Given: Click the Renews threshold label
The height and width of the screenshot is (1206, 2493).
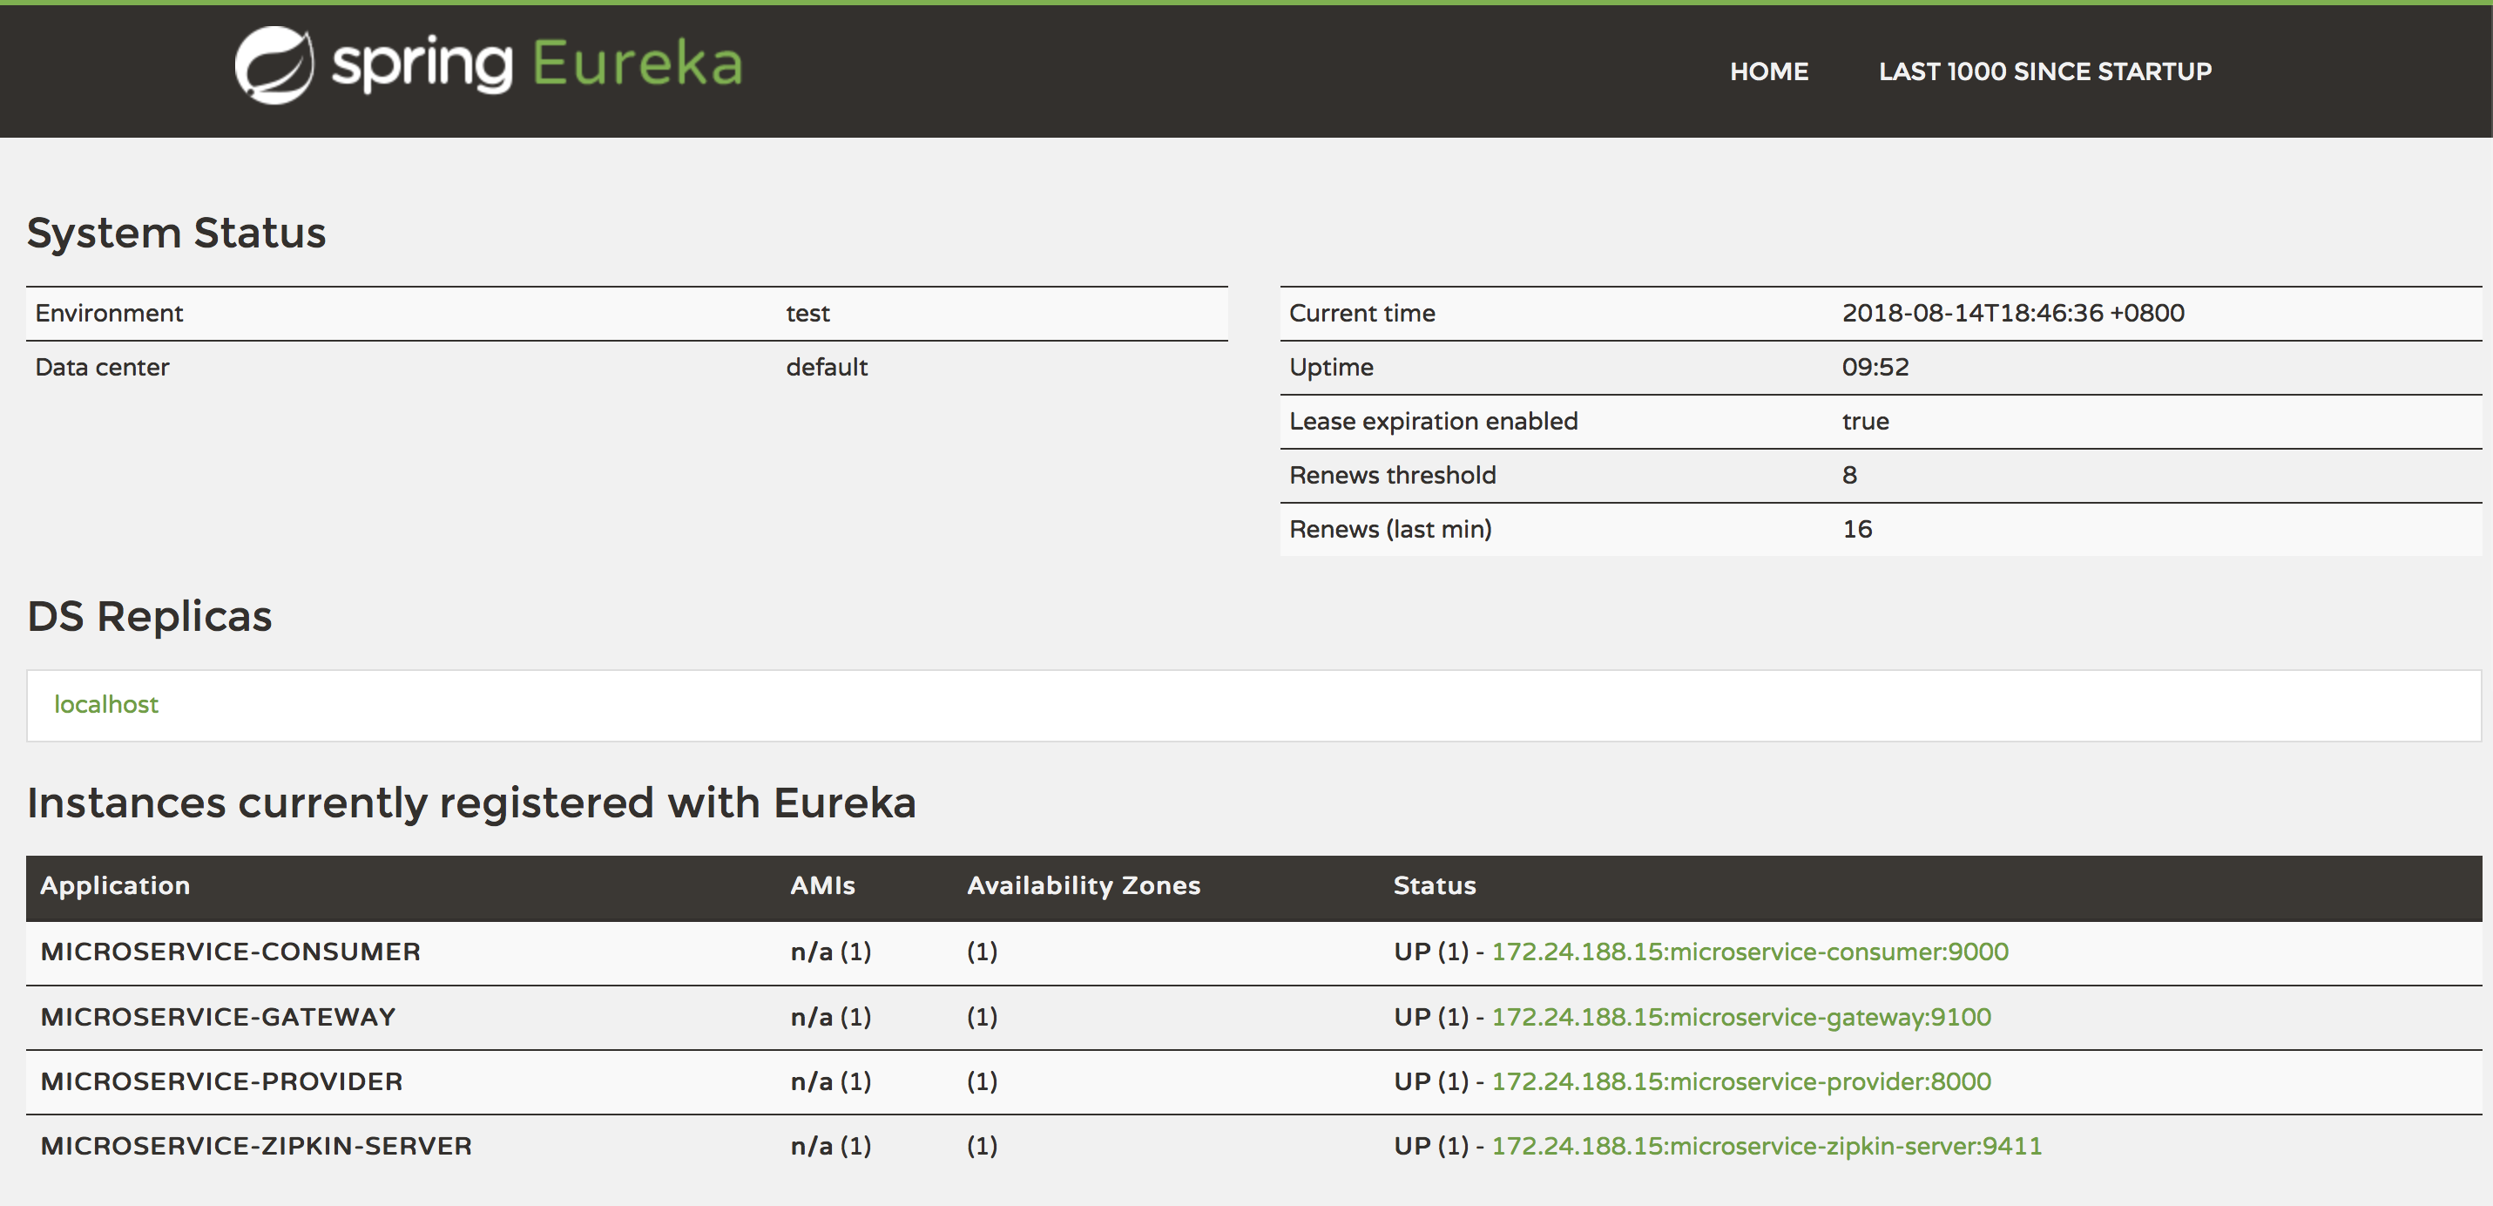Looking at the screenshot, I should click(x=1392, y=475).
